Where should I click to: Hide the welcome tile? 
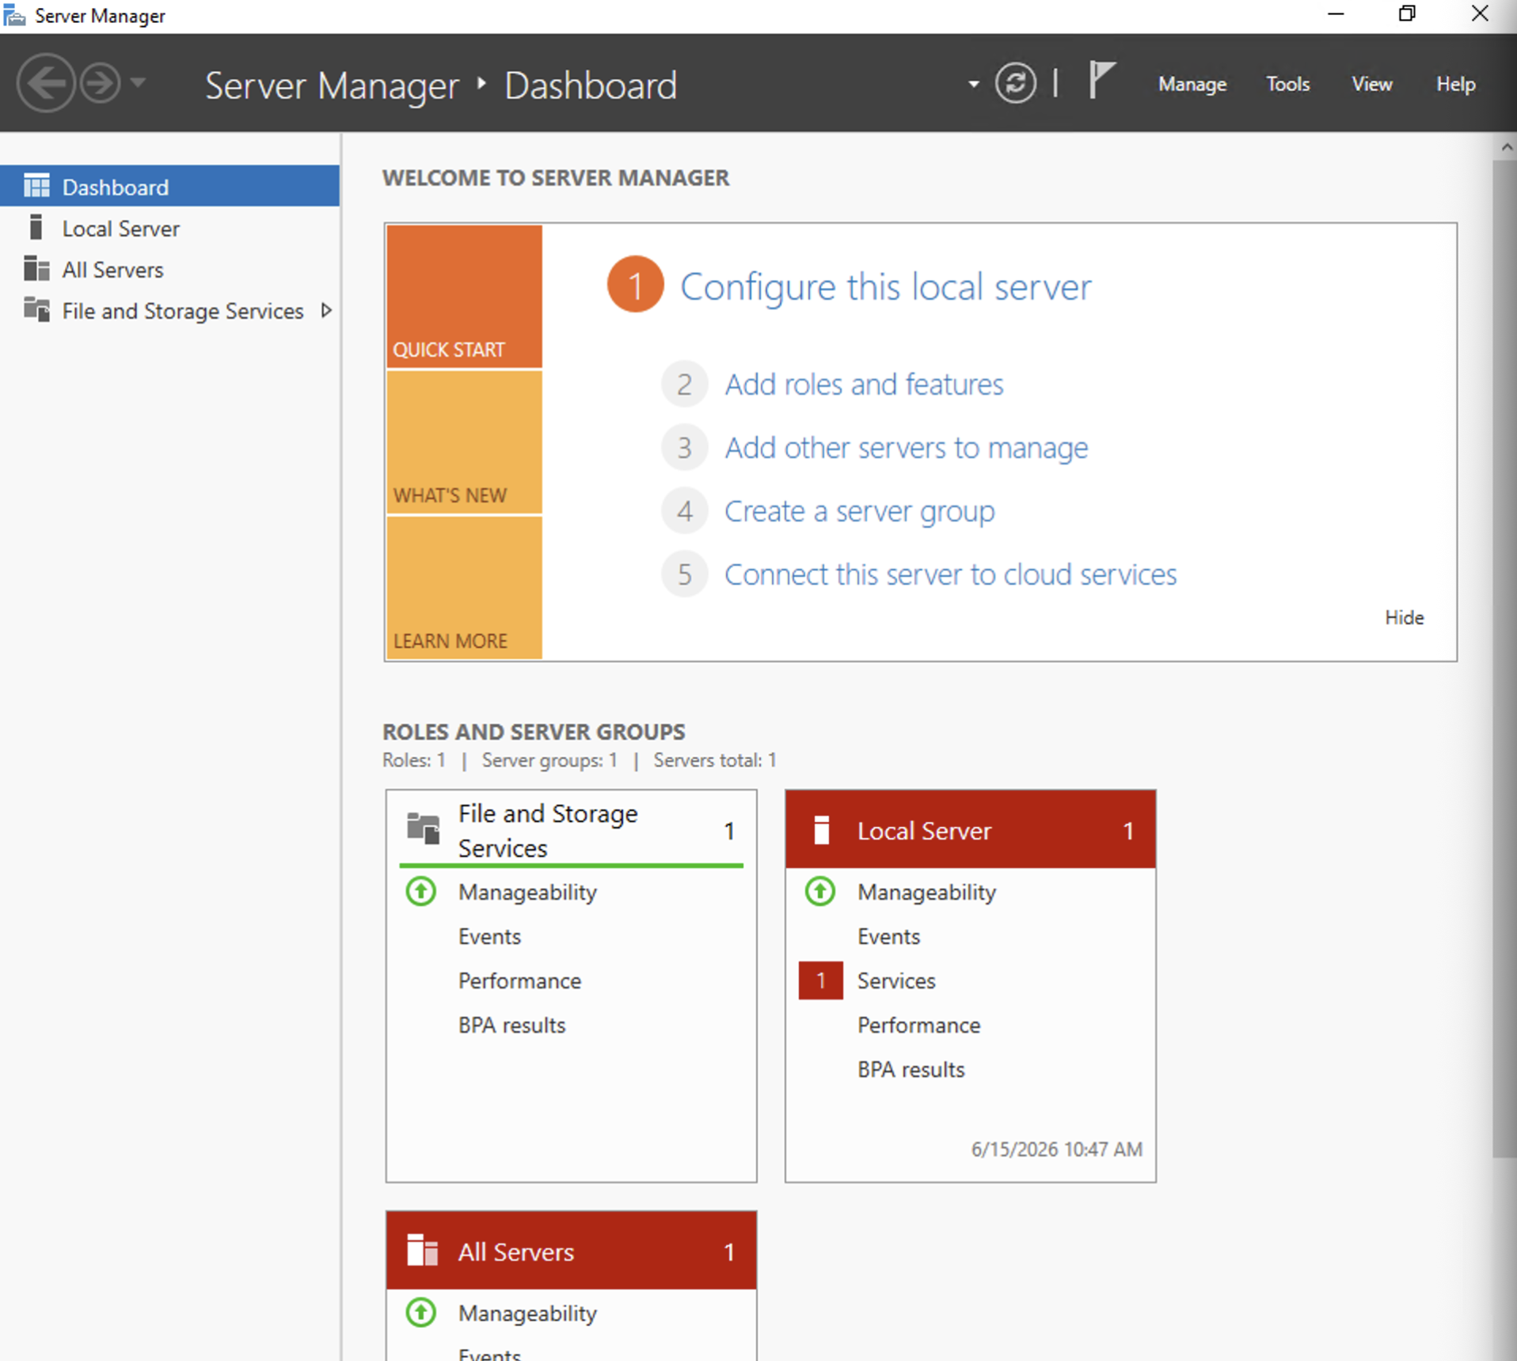point(1404,617)
